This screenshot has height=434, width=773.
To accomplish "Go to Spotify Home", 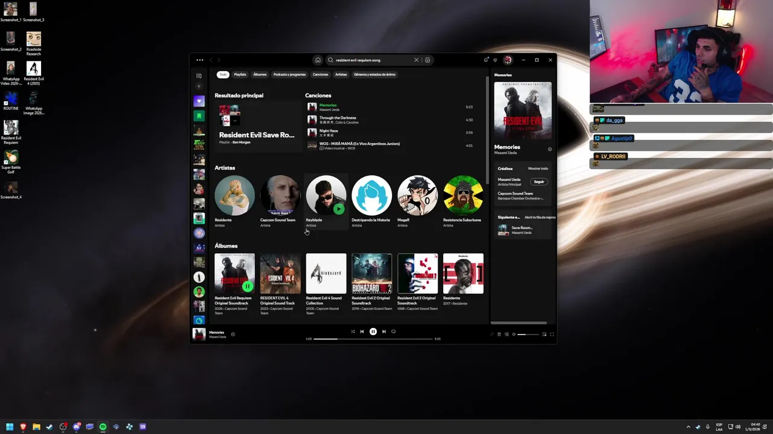I will click(318, 60).
